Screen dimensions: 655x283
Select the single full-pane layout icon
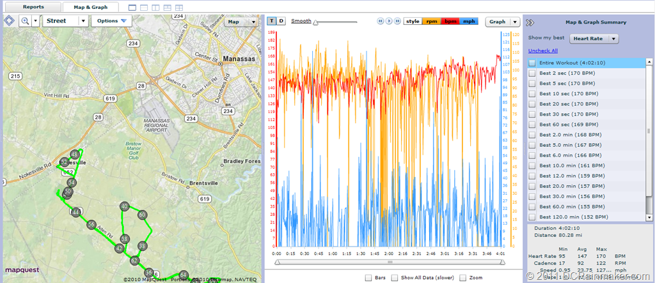[132, 8]
